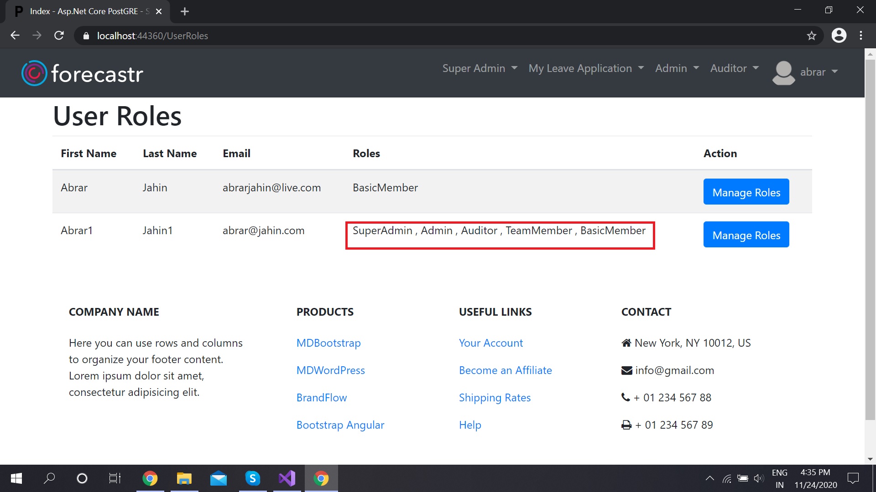Viewport: 876px width, 492px height.
Task: Click the first Chrome taskbar icon
Action: [150, 478]
